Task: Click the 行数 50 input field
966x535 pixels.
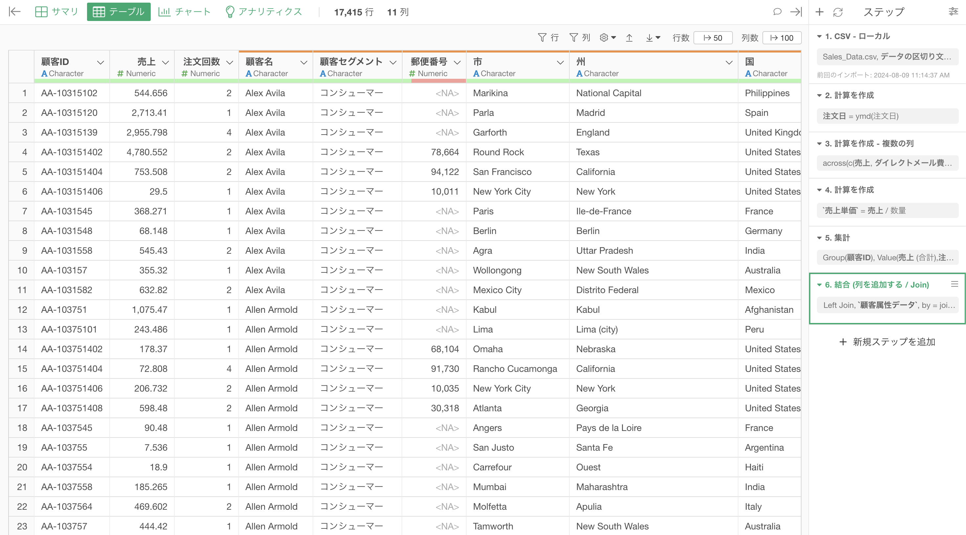Action: (x=713, y=37)
